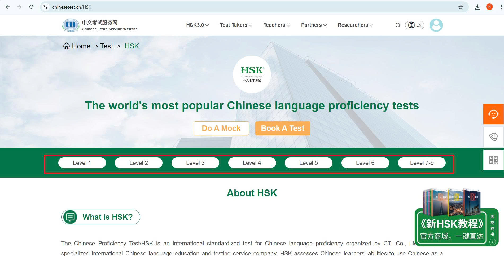Open orange customer service headset widget
This screenshot has height=256, width=504.
(x=493, y=114)
